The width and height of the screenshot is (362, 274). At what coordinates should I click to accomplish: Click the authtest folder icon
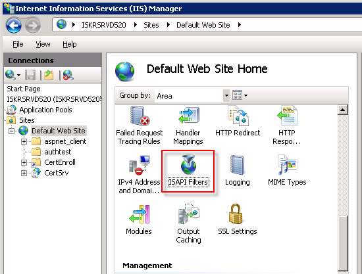point(36,152)
